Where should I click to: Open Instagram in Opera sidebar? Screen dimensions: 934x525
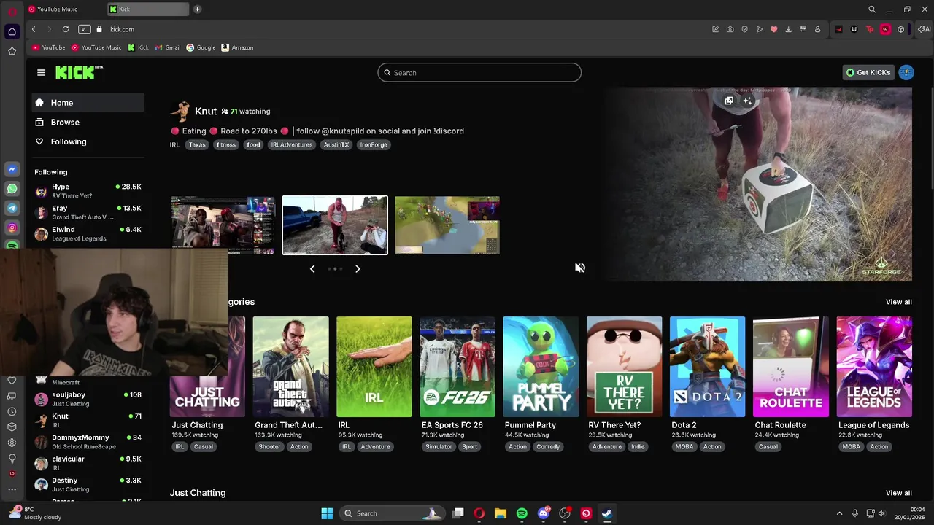click(12, 228)
